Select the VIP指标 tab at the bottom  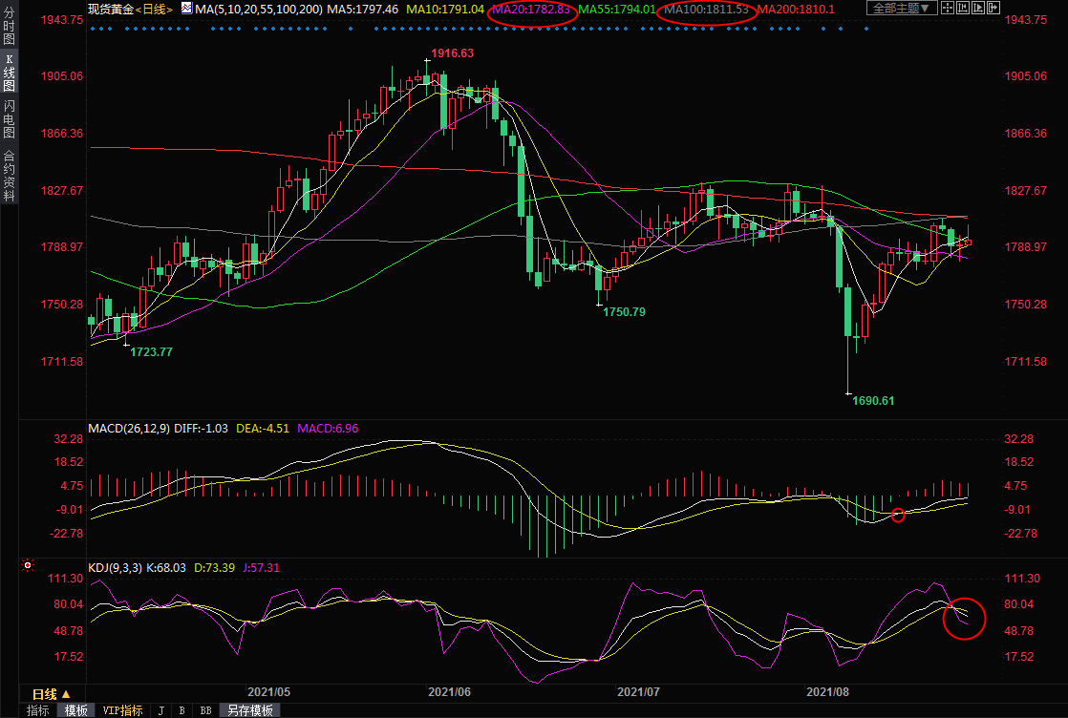[122, 710]
